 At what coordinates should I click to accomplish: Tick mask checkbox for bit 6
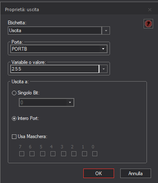(x=32, y=154)
